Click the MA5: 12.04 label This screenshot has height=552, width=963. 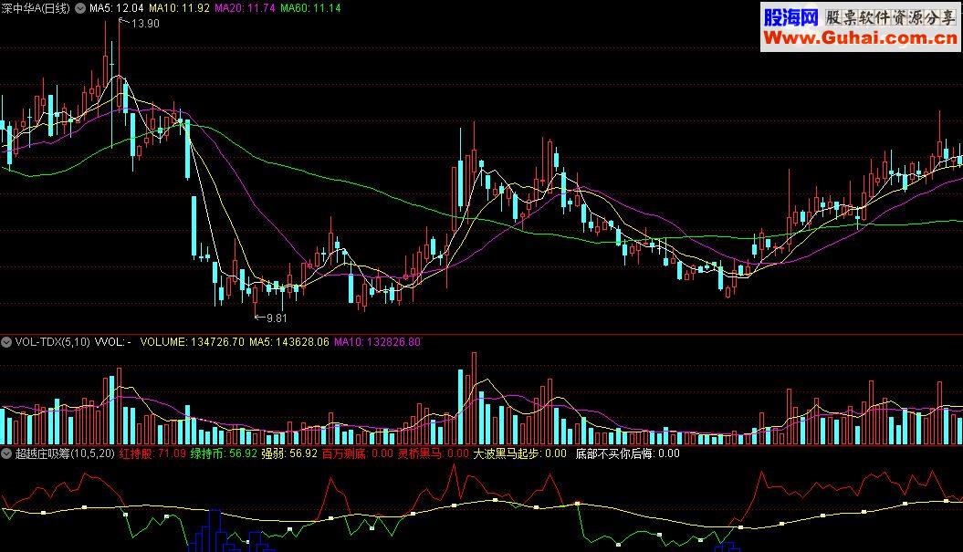point(116,8)
